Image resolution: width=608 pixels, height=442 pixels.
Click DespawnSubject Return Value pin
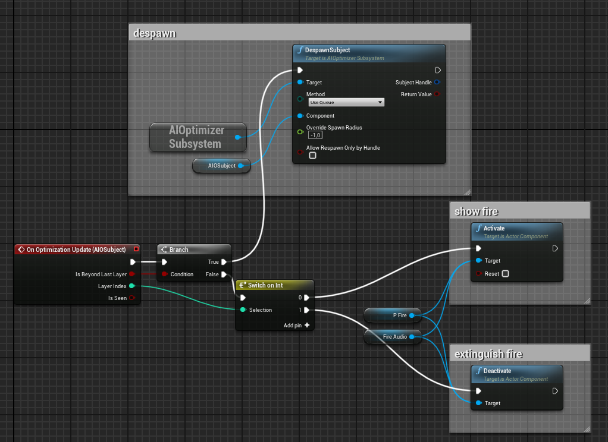[x=437, y=94]
